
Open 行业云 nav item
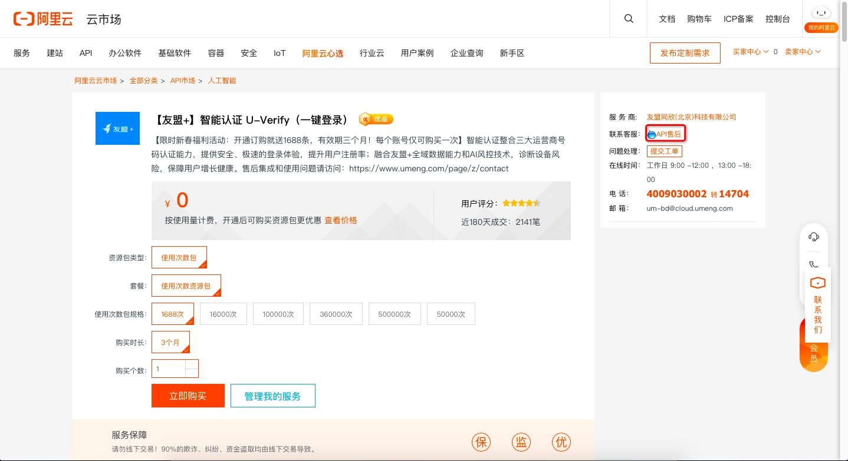[372, 53]
